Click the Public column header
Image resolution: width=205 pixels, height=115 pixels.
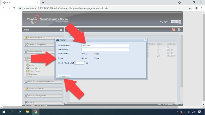(159, 44)
